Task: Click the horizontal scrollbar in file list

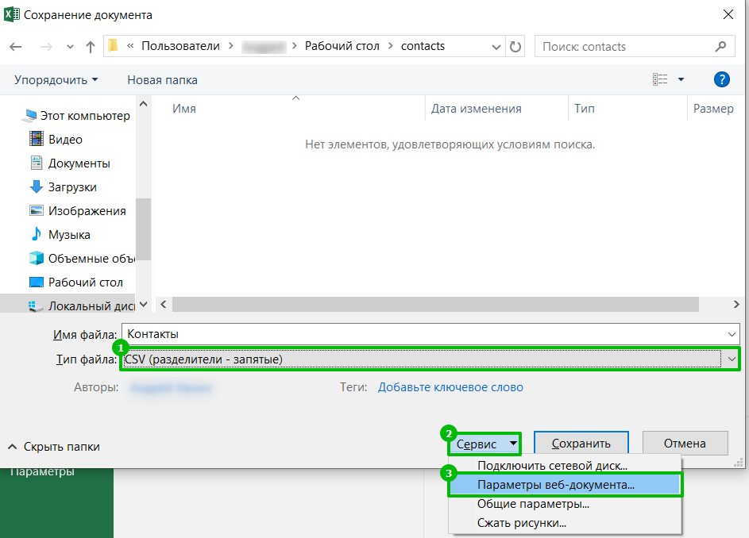Action: [x=435, y=305]
